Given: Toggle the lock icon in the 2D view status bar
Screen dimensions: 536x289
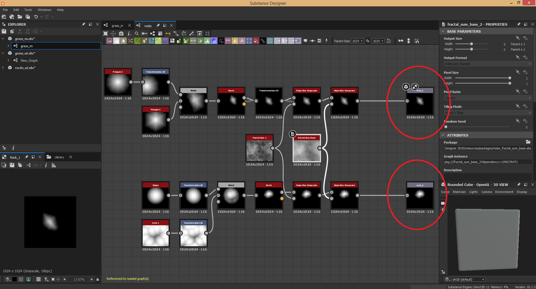Looking at the screenshot, I should coord(97,279).
